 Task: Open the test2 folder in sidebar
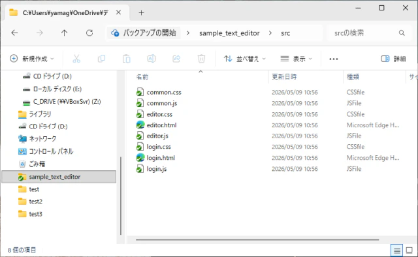point(36,202)
